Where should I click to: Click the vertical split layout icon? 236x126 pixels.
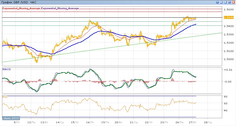221,2
